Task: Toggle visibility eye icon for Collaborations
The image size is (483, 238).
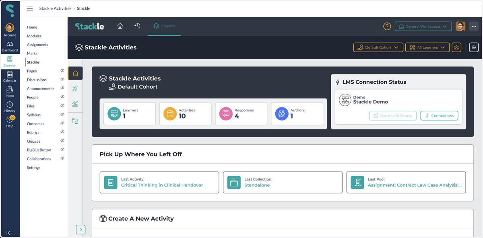Action: [62, 158]
